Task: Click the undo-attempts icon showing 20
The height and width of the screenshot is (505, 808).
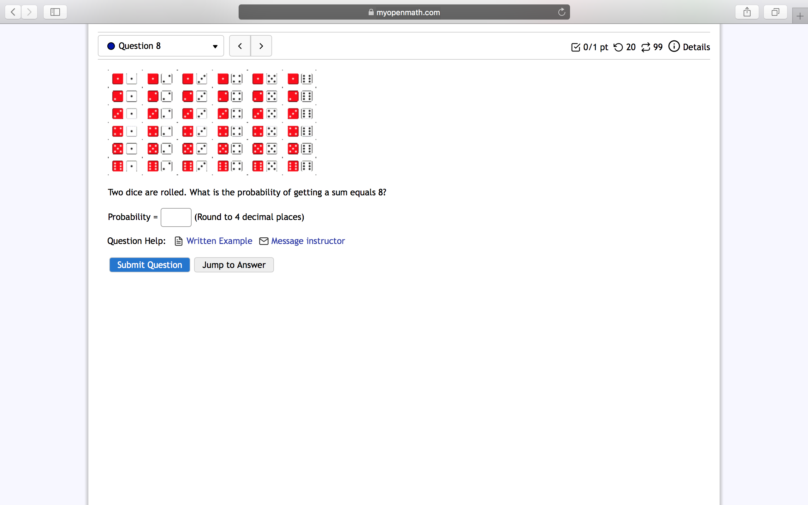Action: 619,47
